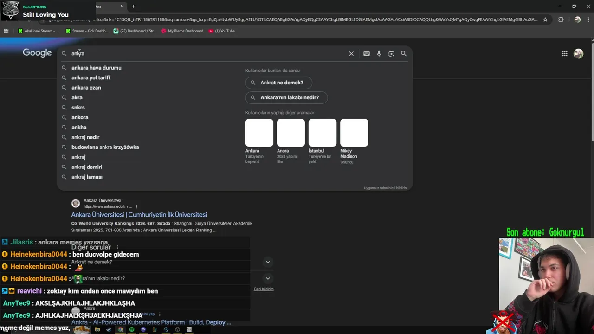Viewport: 594px width, 334px height.
Task: Start voice search with the microphone icon
Action: pos(379,54)
